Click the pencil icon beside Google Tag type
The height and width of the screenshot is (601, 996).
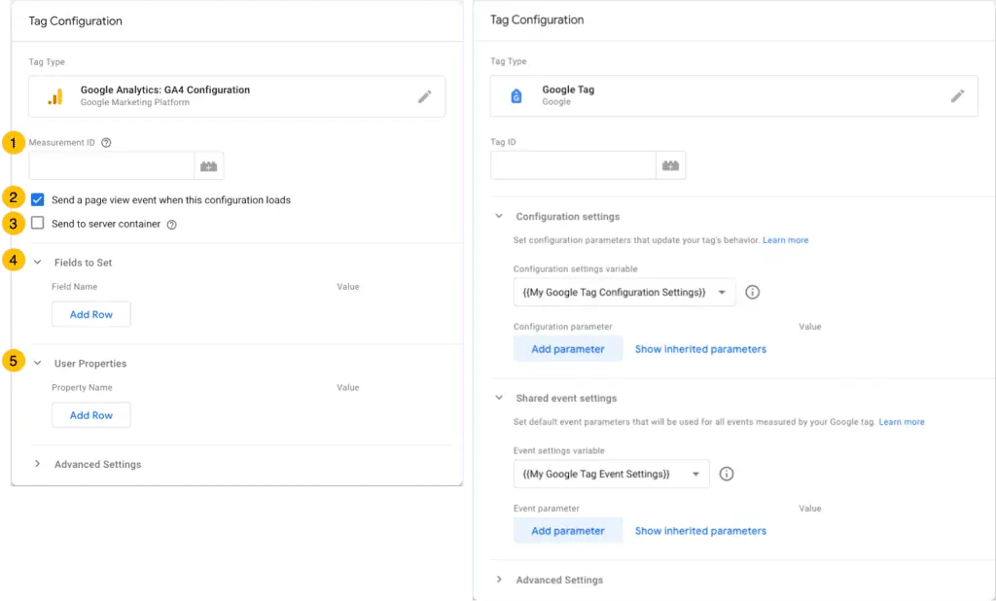(x=957, y=95)
